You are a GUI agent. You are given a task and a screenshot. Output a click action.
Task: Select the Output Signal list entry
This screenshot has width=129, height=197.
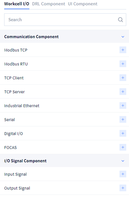[x=64, y=188]
